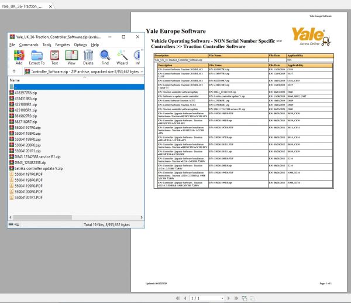Screen dimensions: 351x303
Task: Click the Yale Europe Software heading
Action: click(175, 31)
